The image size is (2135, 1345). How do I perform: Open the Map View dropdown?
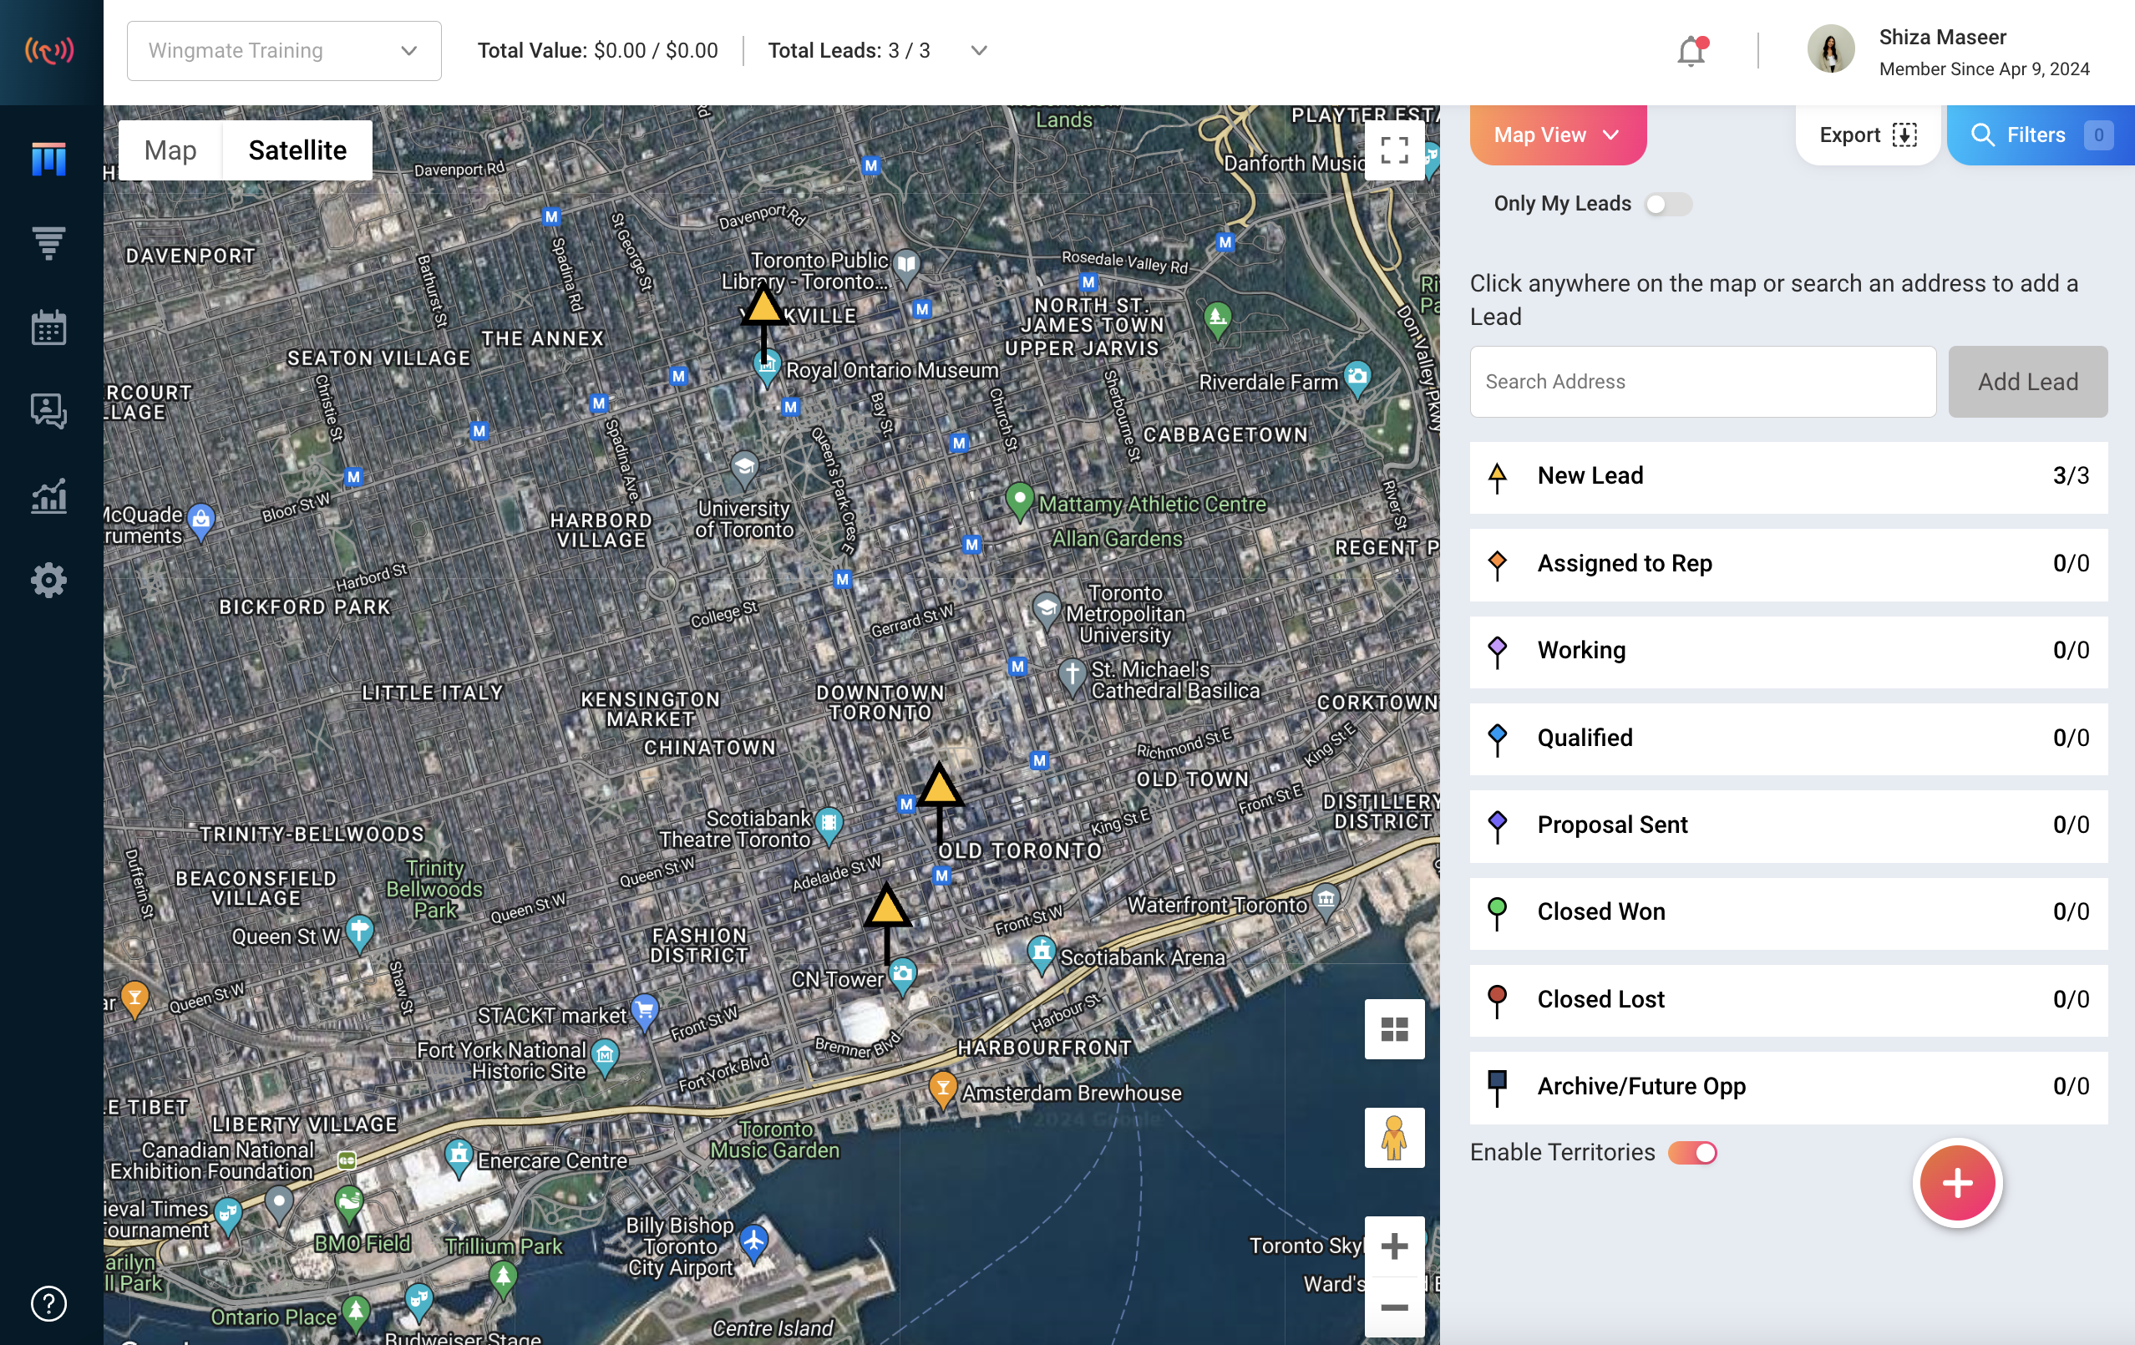pos(1558,134)
